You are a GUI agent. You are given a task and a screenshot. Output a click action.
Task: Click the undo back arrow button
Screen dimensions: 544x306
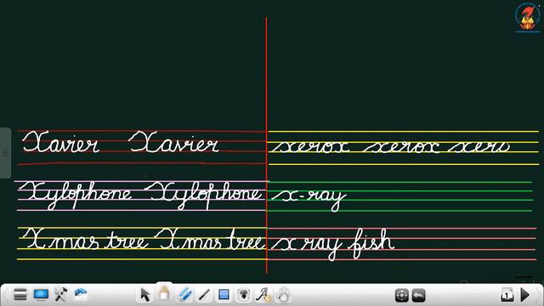(419, 295)
